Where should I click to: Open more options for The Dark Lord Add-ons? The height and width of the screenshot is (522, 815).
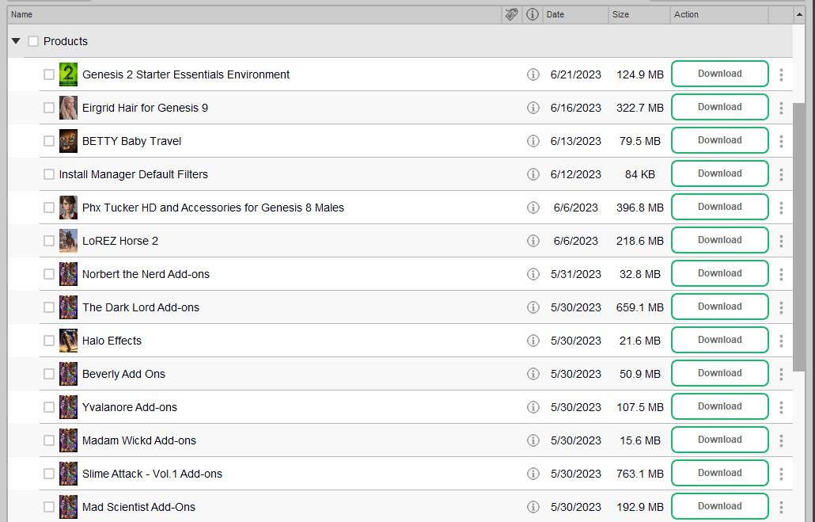(x=781, y=307)
